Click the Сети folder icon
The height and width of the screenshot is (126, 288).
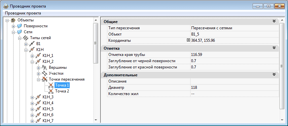[x=19, y=32]
